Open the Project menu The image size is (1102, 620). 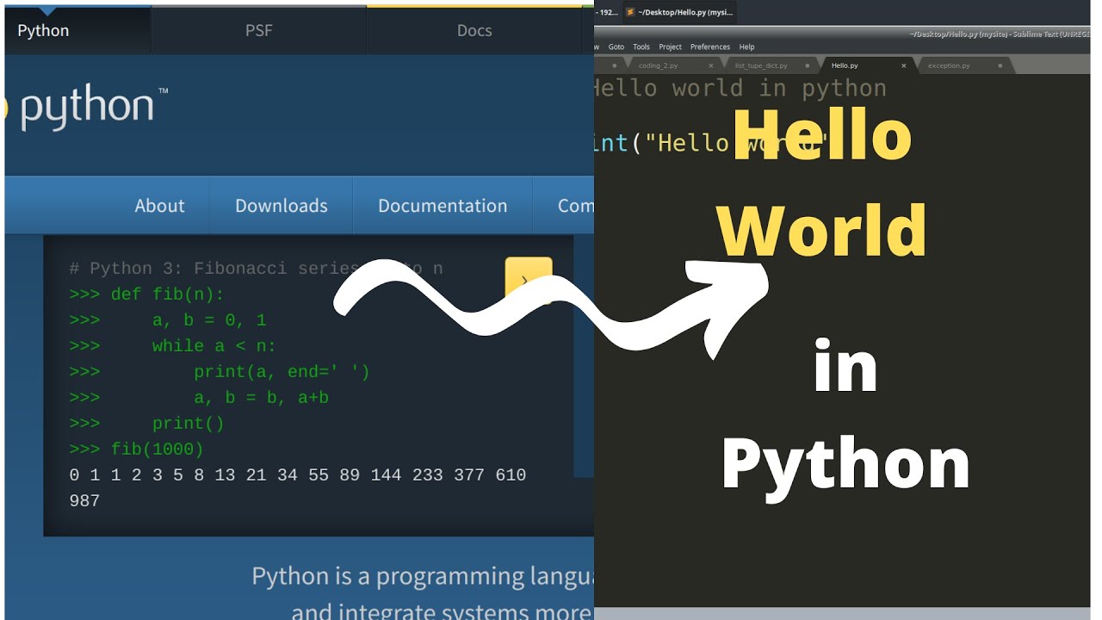tap(670, 46)
